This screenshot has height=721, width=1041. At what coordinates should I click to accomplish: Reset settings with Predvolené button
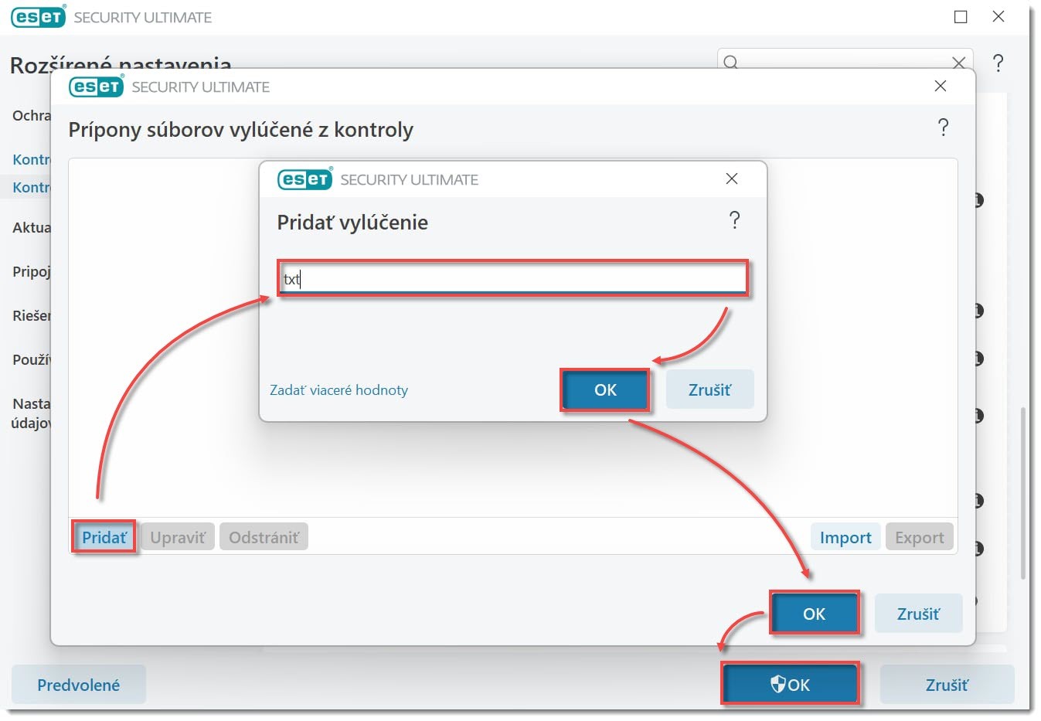(x=79, y=685)
